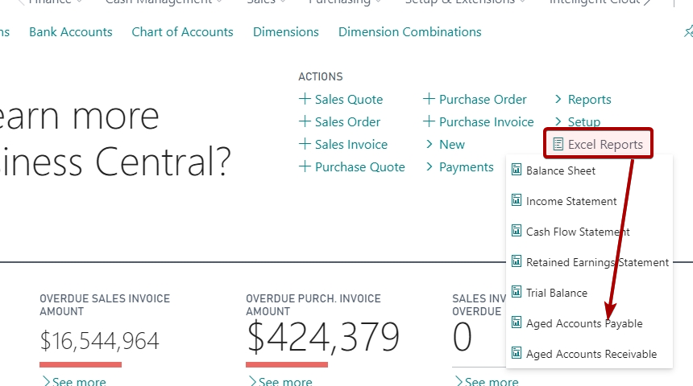Click the Overdue Sales Invoice Amount label
The height and width of the screenshot is (386, 693).
tap(105, 305)
